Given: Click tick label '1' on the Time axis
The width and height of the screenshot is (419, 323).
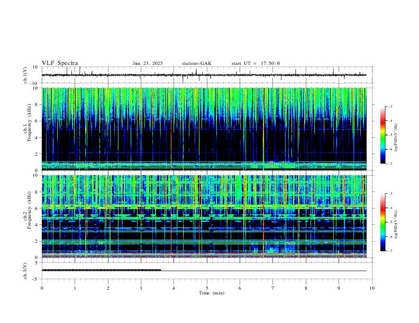Looking at the screenshot, I should click(75, 288).
